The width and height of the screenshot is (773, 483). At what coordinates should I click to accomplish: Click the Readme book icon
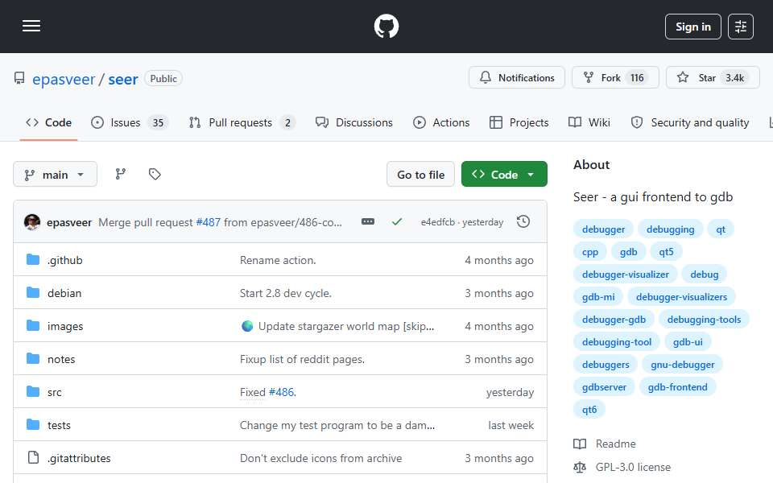(580, 444)
